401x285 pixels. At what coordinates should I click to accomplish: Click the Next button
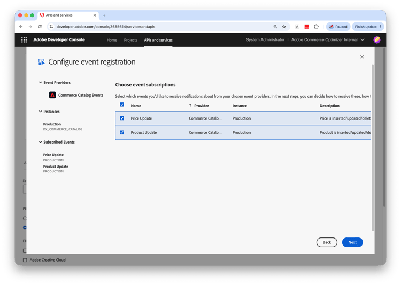352,242
